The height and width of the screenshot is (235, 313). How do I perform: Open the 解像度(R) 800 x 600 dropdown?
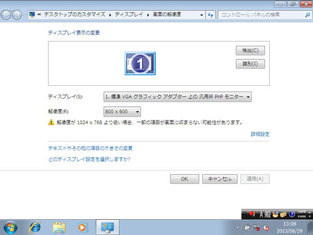(122, 112)
